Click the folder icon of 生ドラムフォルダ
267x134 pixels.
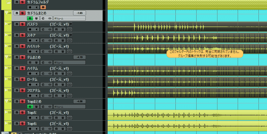coord(8,2)
